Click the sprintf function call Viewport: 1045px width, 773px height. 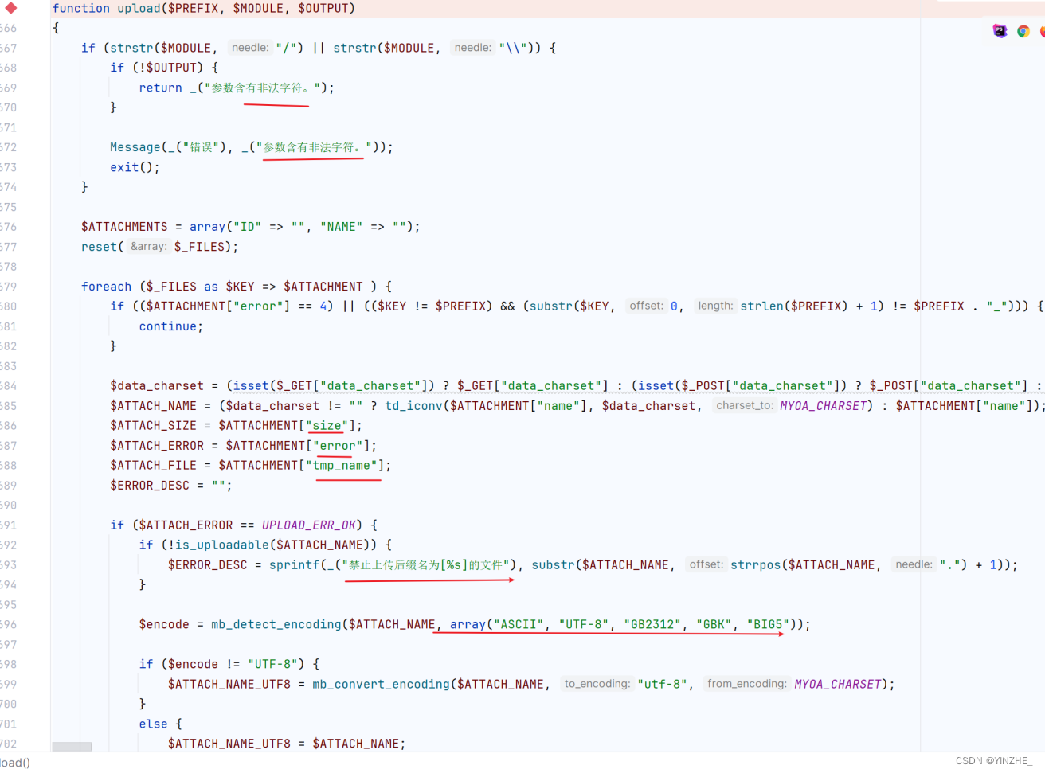[294, 565]
